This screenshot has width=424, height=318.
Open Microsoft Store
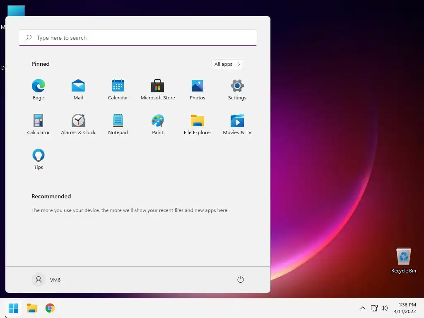click(158, 90)
